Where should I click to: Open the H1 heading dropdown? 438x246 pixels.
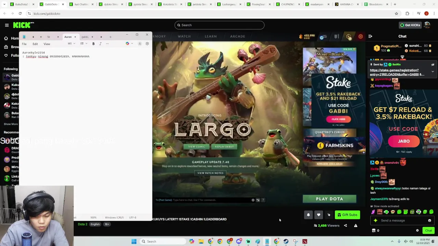[x=71, y=44]
